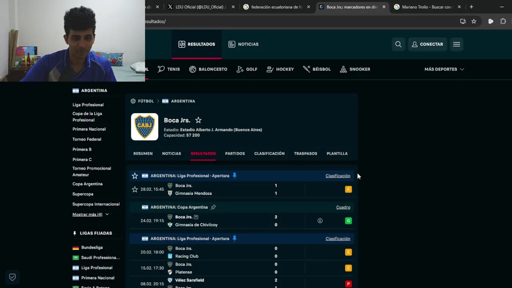Open Primera B sidebar link
512x288 pixels.
[82, 149]
